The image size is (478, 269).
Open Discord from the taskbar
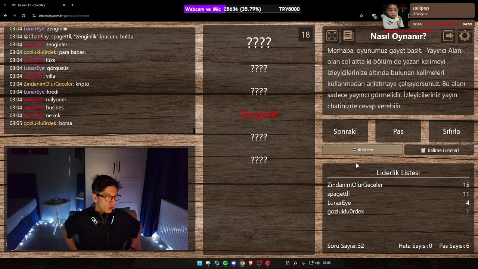(234, 263)
